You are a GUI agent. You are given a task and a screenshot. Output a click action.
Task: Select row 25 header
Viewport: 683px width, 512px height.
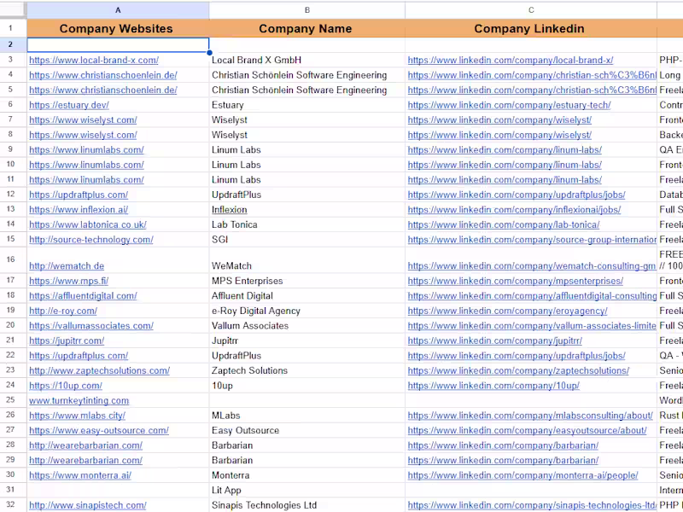click(10, 399)
